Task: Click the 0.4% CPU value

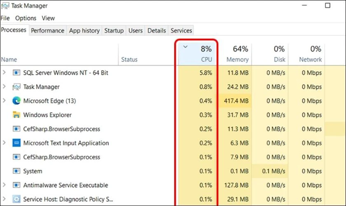Action: click(x=206, y=101)
